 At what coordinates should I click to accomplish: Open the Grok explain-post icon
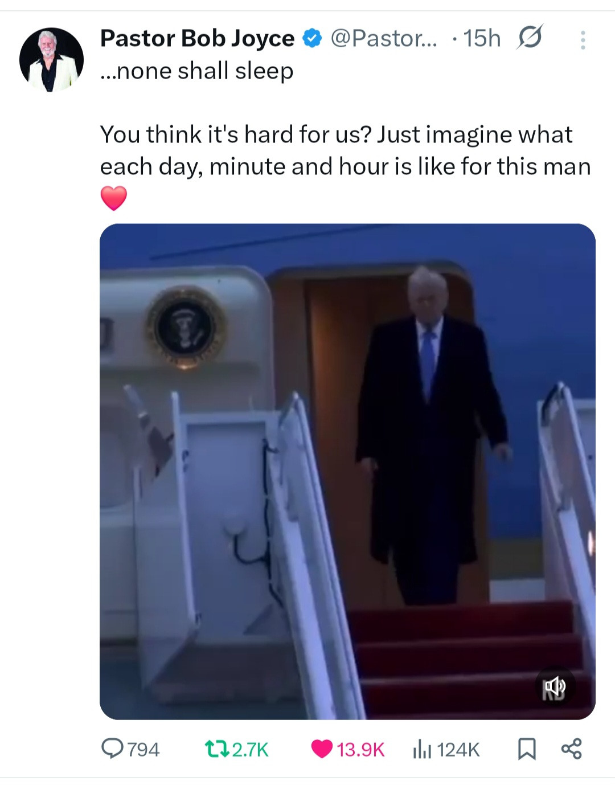coord(530,37)
